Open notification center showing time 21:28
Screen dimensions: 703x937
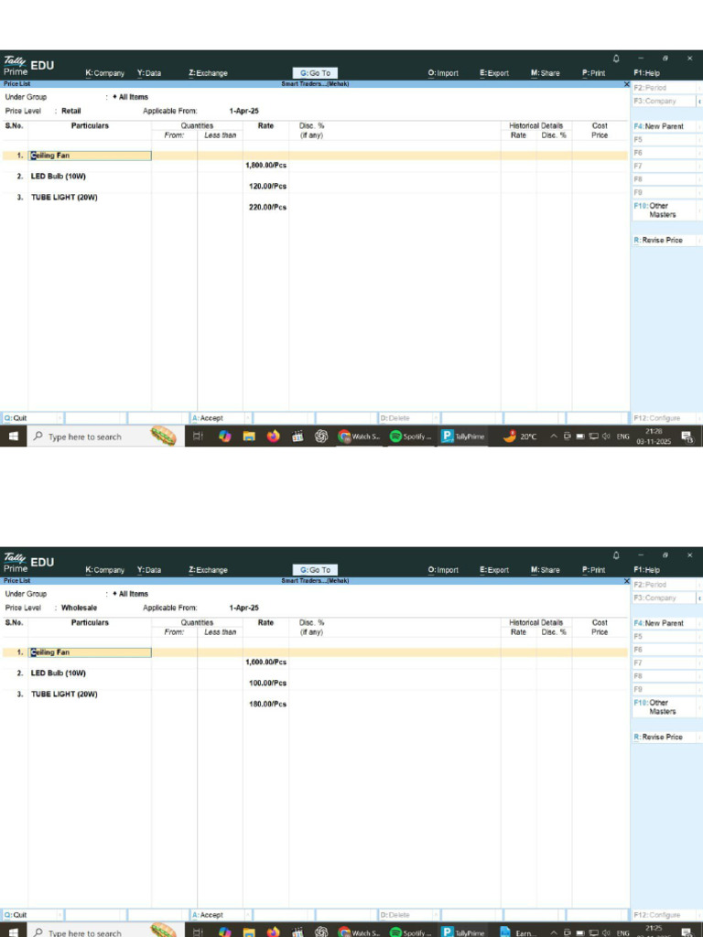click(687, 436)
